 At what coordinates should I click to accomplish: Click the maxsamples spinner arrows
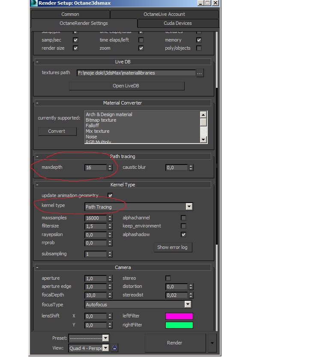click(x=110, y=218)
